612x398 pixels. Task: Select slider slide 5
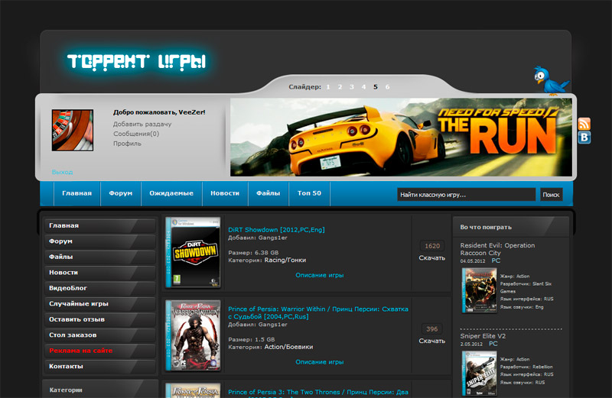click(x=376, y=87)
